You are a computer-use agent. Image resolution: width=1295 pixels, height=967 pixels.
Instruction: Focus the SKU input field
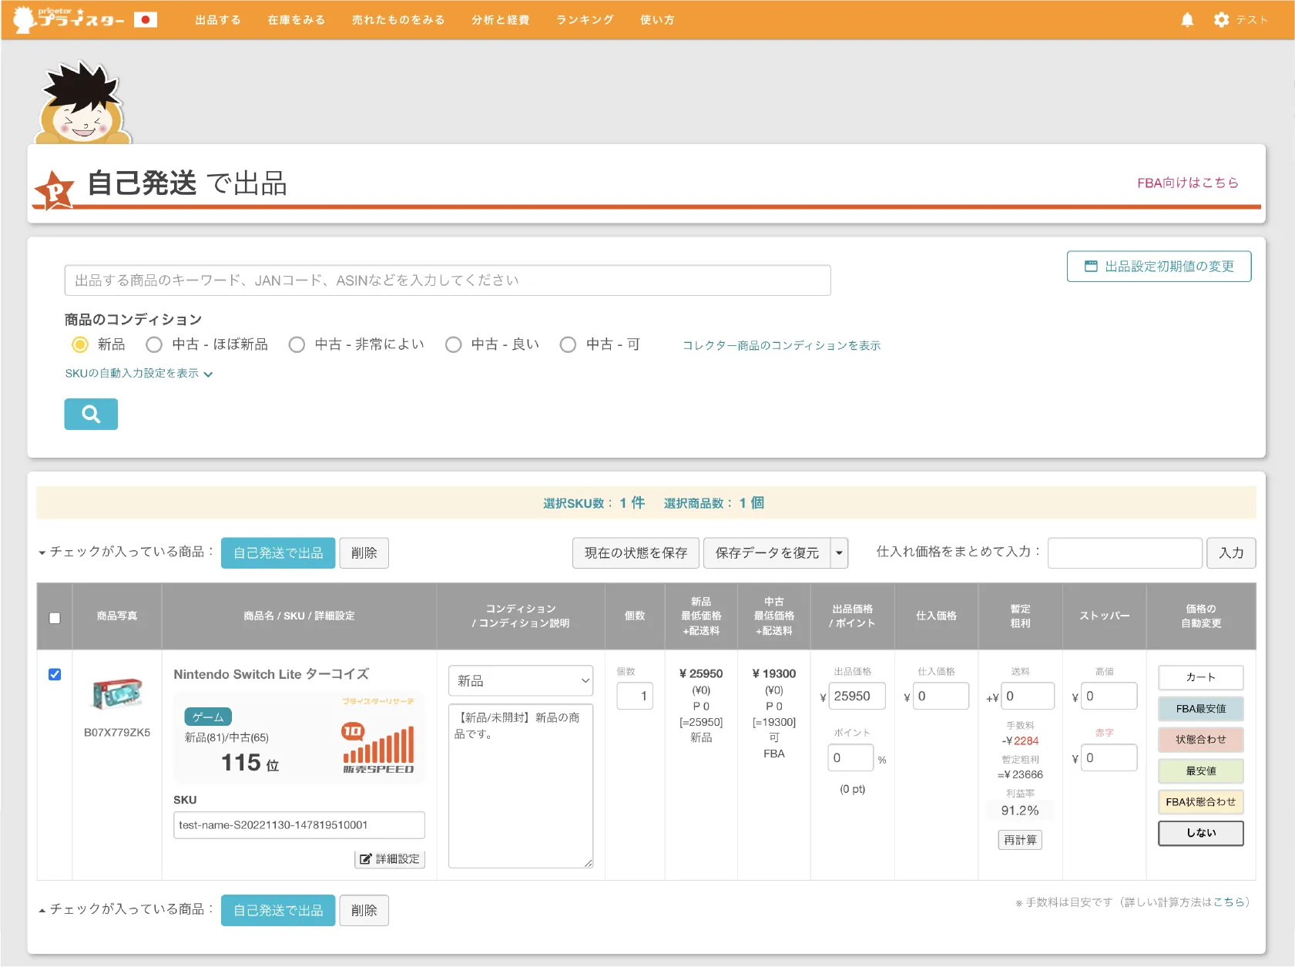(x=299, y=825)
